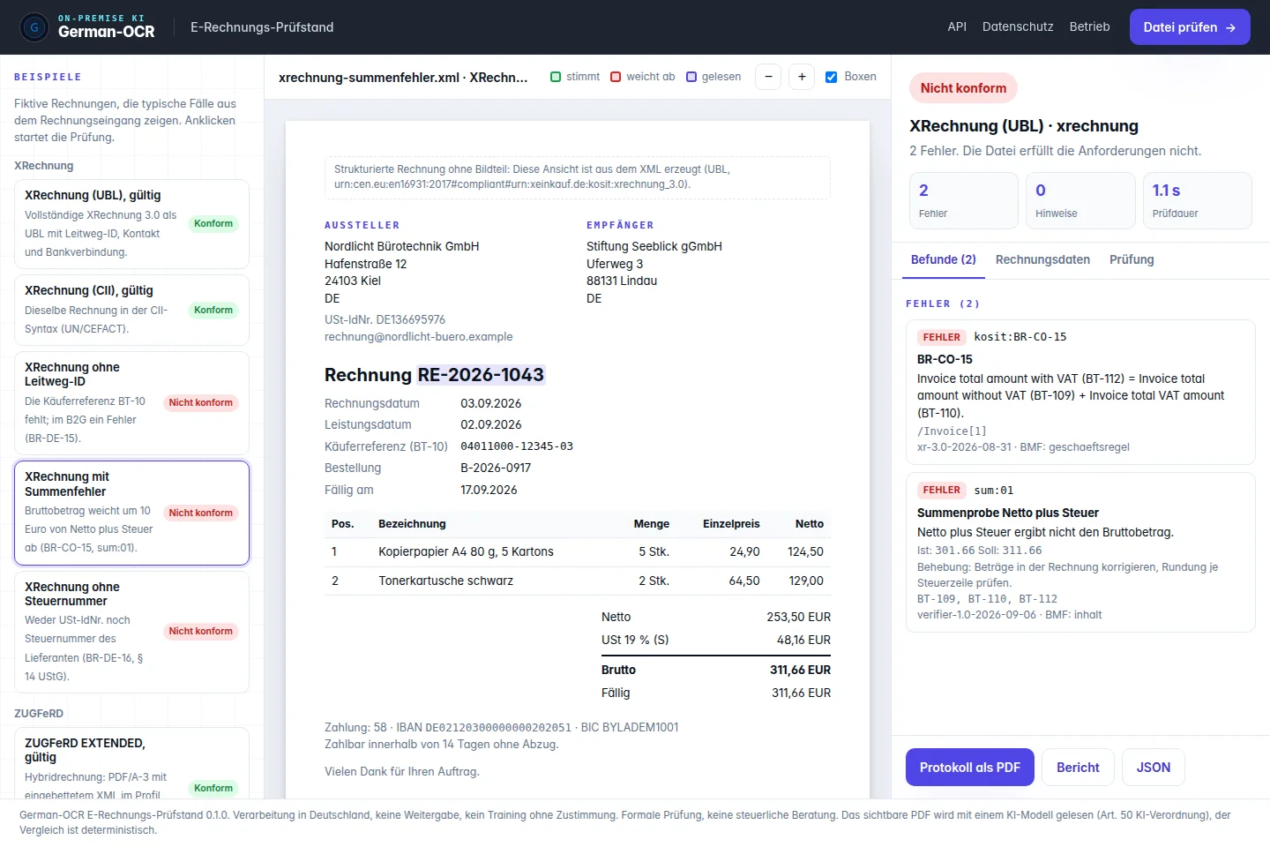
Task: Click the kosit:BR-CO-15 rule code
Action: 1020,337
